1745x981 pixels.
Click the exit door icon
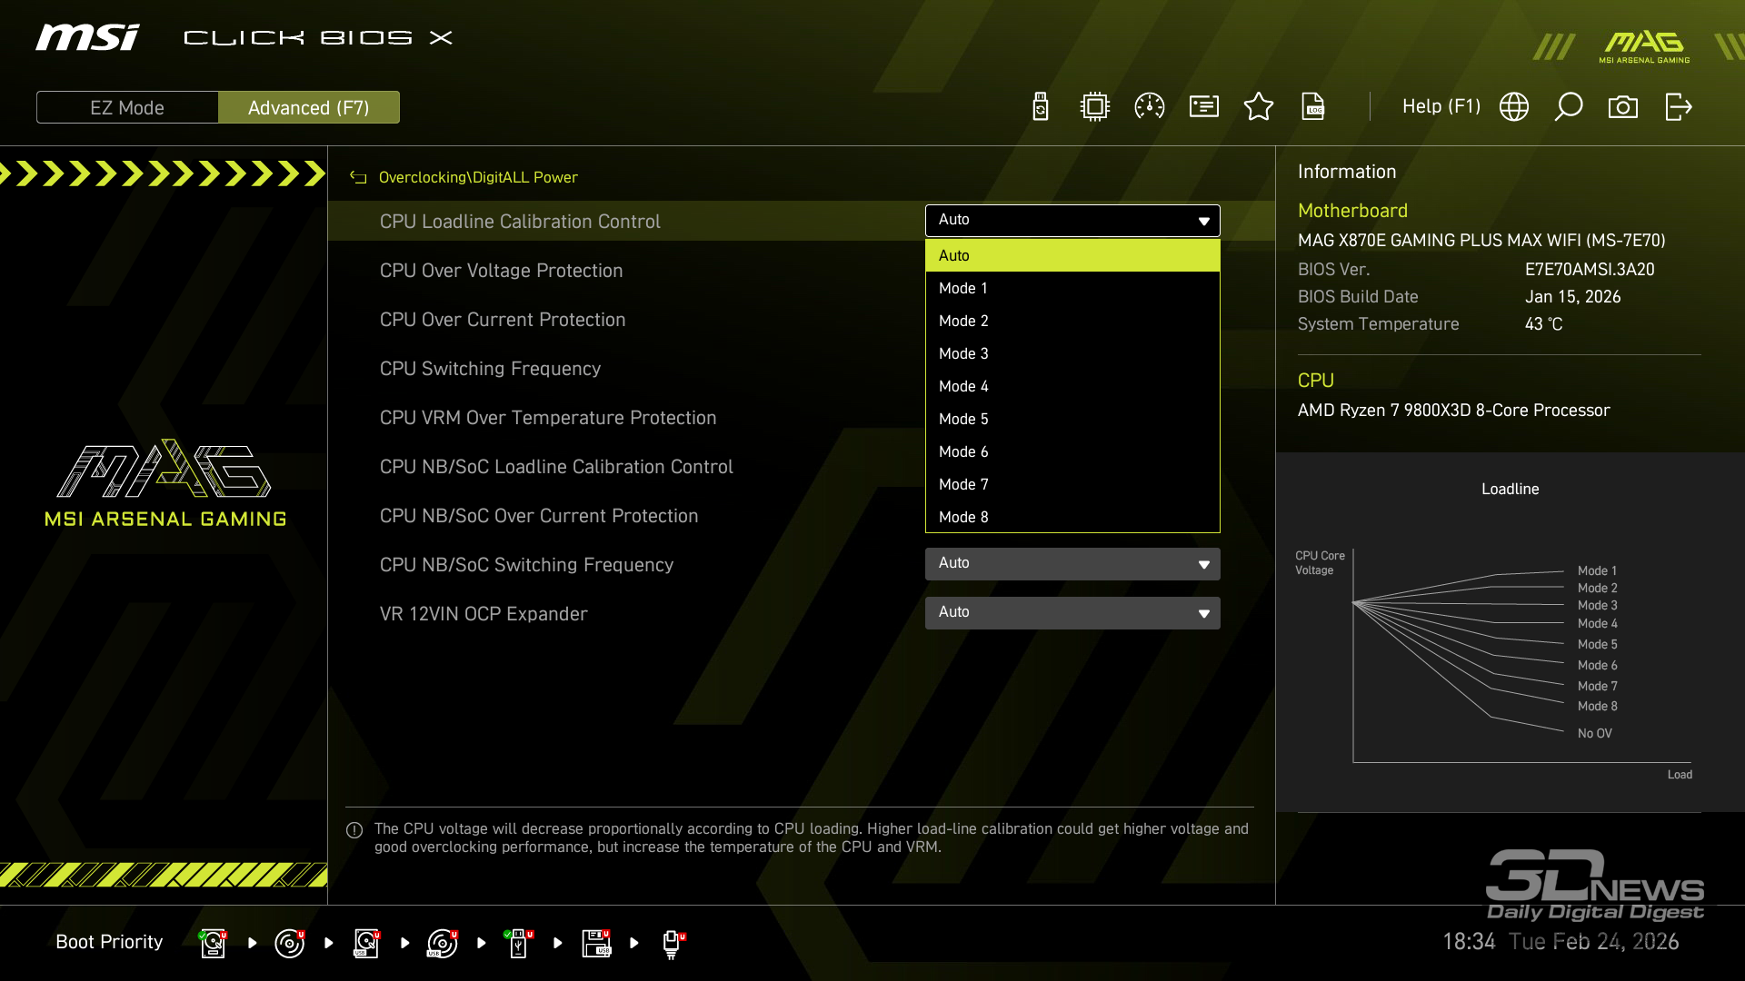pos(1678,106)
